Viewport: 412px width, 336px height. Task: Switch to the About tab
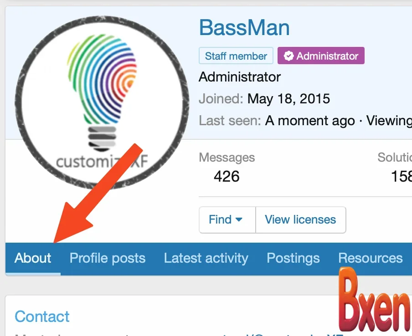pos(33,258)
